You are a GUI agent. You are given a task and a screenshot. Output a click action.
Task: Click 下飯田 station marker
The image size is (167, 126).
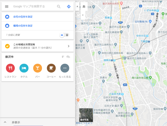[x=149, y=42]
